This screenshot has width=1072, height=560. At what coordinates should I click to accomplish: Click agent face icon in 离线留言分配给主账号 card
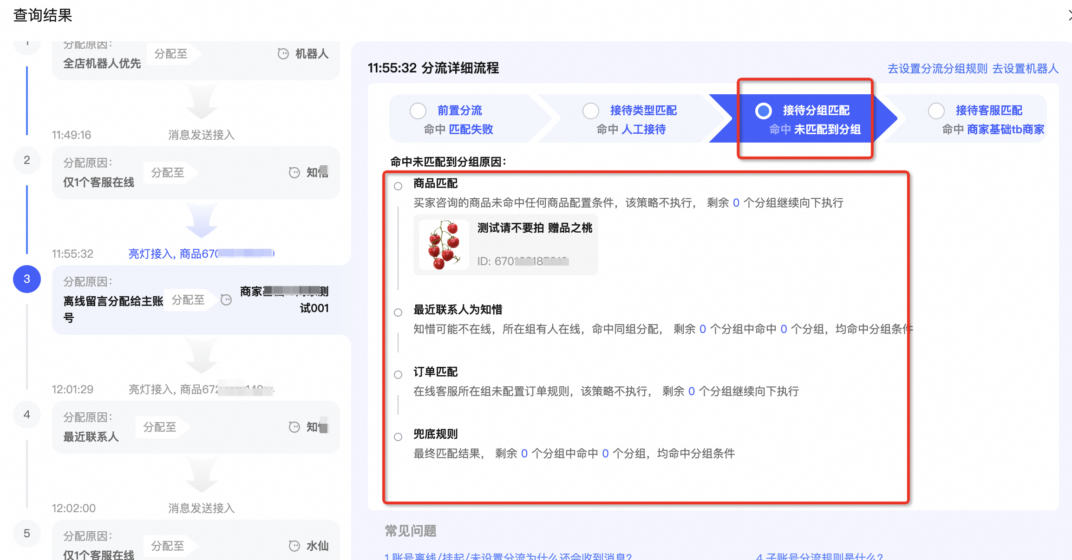pos(226,300)
